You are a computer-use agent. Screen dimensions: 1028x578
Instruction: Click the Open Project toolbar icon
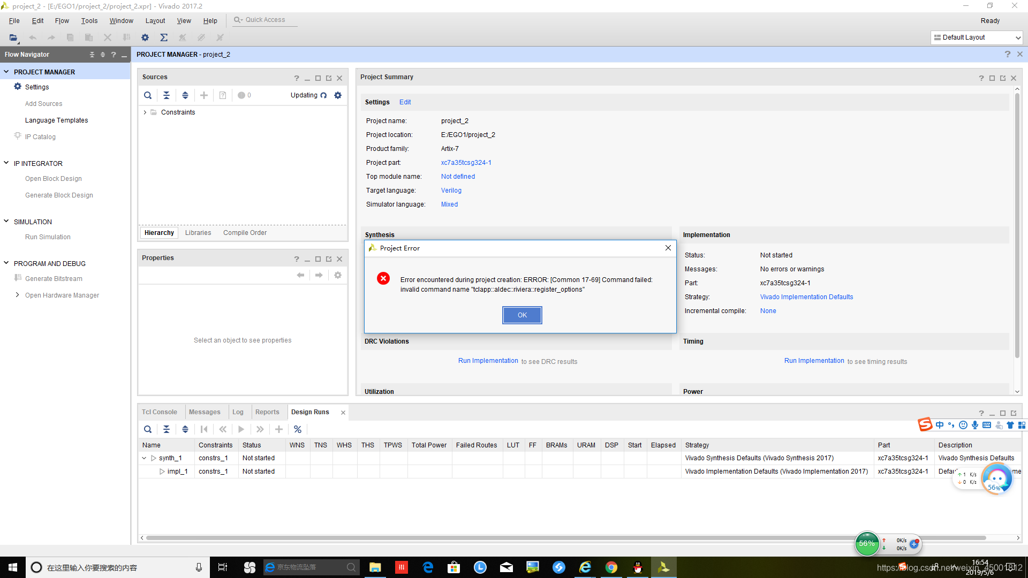[13, 37]
